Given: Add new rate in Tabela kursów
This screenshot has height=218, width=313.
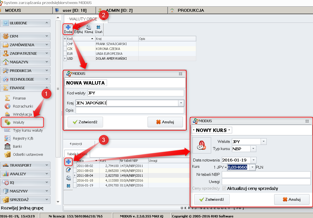Looking at the screenshot, I should click(68, 162).
